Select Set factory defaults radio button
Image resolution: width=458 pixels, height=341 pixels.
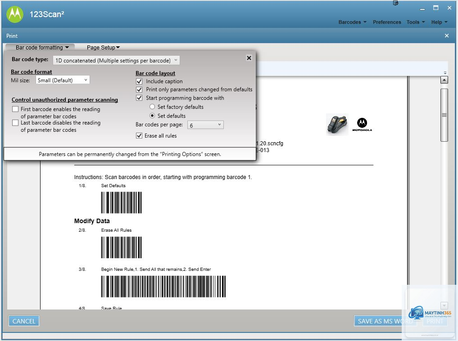152,107
